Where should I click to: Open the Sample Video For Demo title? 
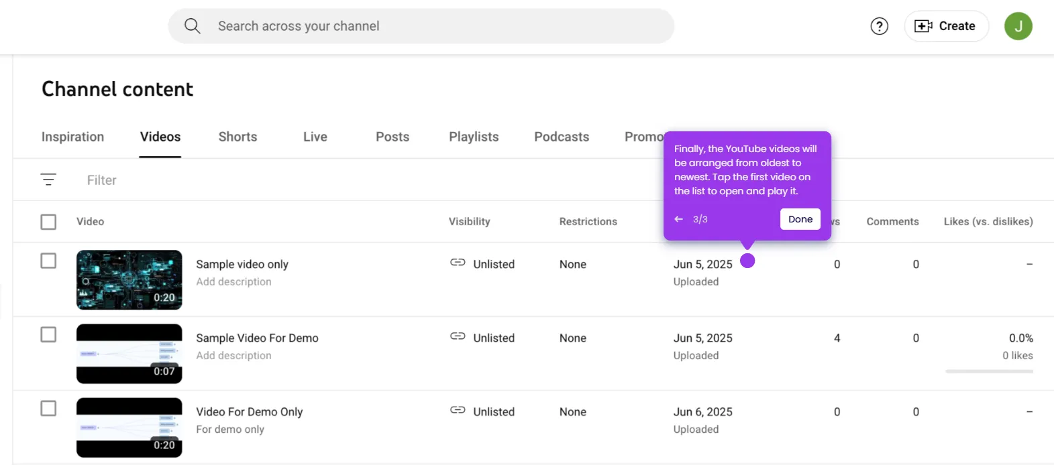tap(257, 338)
